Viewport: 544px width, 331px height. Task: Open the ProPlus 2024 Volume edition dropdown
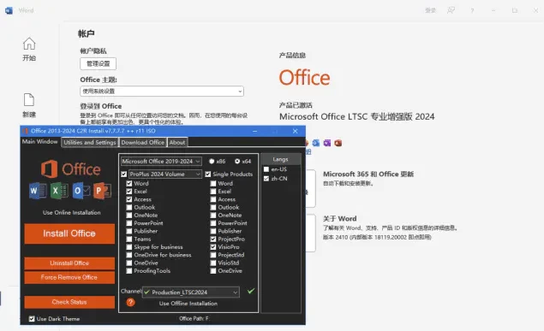click(x=164, y=174)
